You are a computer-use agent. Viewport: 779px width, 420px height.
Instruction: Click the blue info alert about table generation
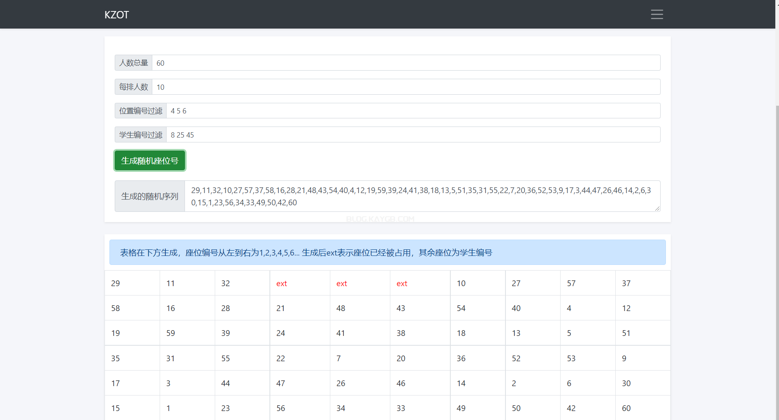click(387, 253)
